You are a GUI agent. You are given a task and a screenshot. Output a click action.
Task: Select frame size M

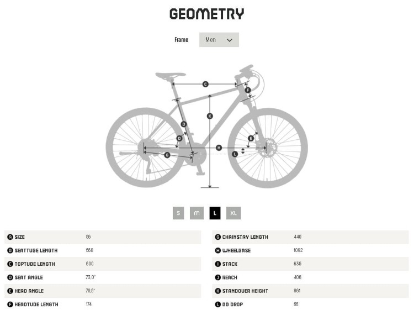(x=197, y=213)
